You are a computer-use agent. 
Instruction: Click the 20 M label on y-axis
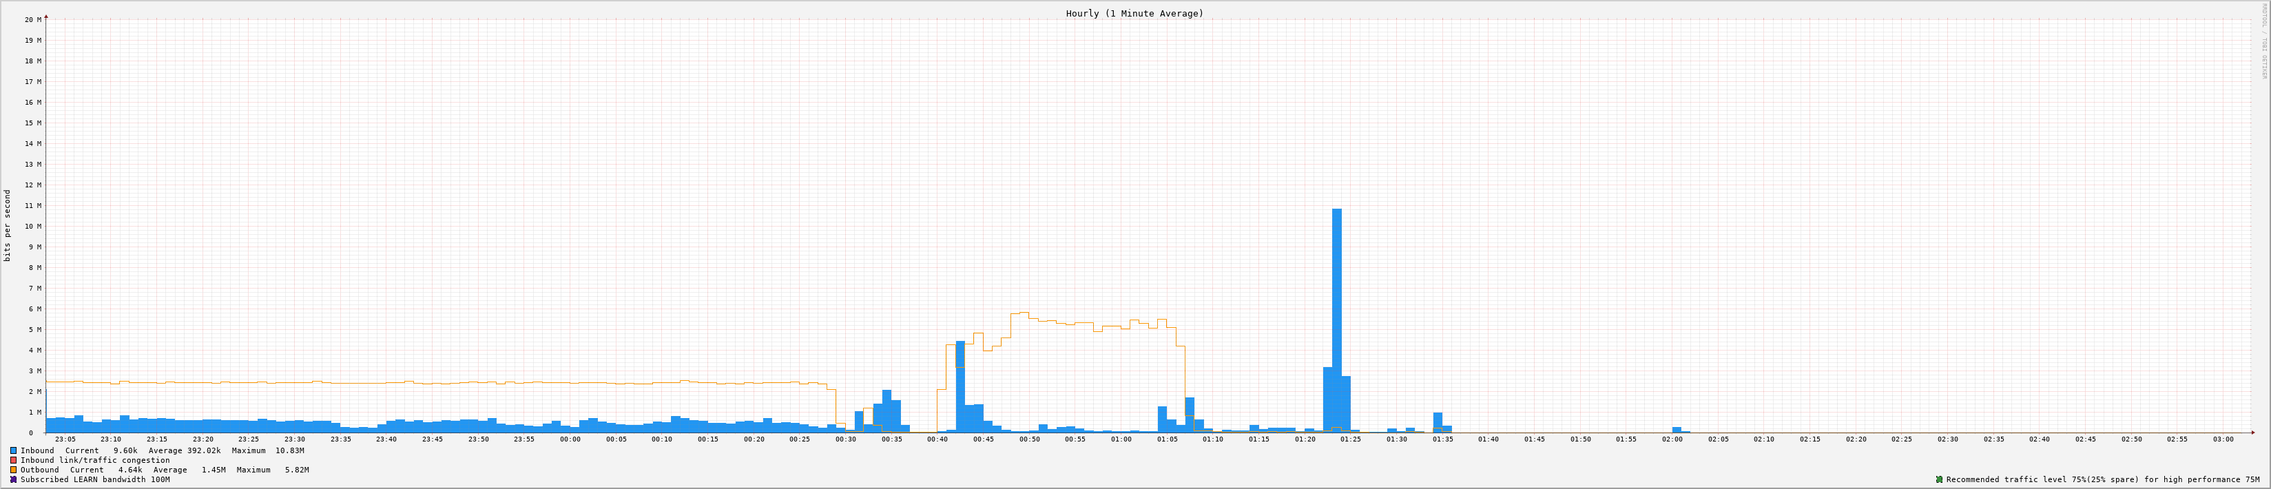[x=32, y=19]
